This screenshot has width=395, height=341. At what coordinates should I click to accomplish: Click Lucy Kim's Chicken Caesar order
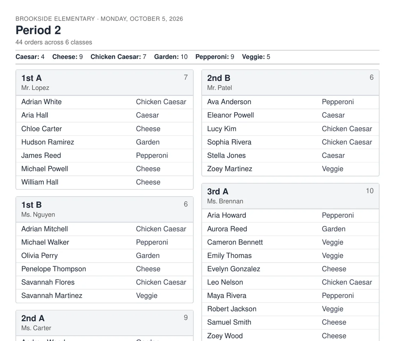pos(347,129)
